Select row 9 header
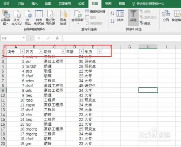Screen dimensions: 181x147 tap(3, 90)
